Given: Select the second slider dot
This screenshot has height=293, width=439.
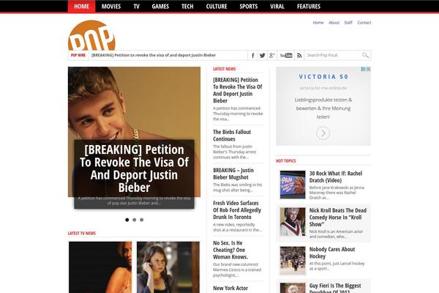Looking at the screenshot, I should 135,220.
